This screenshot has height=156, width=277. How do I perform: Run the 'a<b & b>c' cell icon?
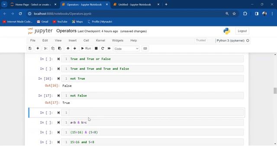58,123
